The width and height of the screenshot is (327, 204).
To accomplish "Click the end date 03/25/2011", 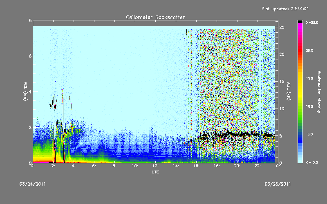I will coord(278,184).
